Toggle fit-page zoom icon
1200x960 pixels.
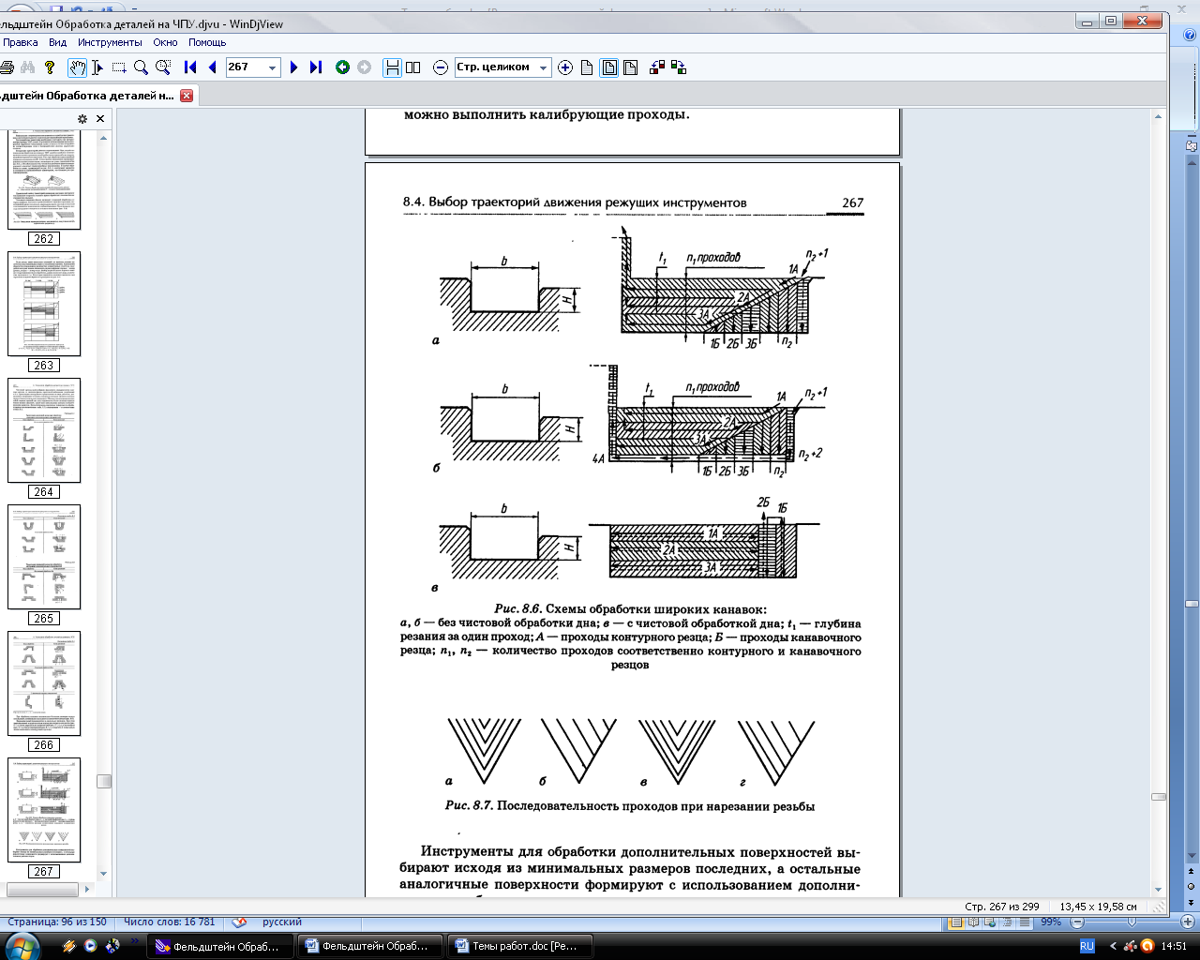[x=608, y=67]
